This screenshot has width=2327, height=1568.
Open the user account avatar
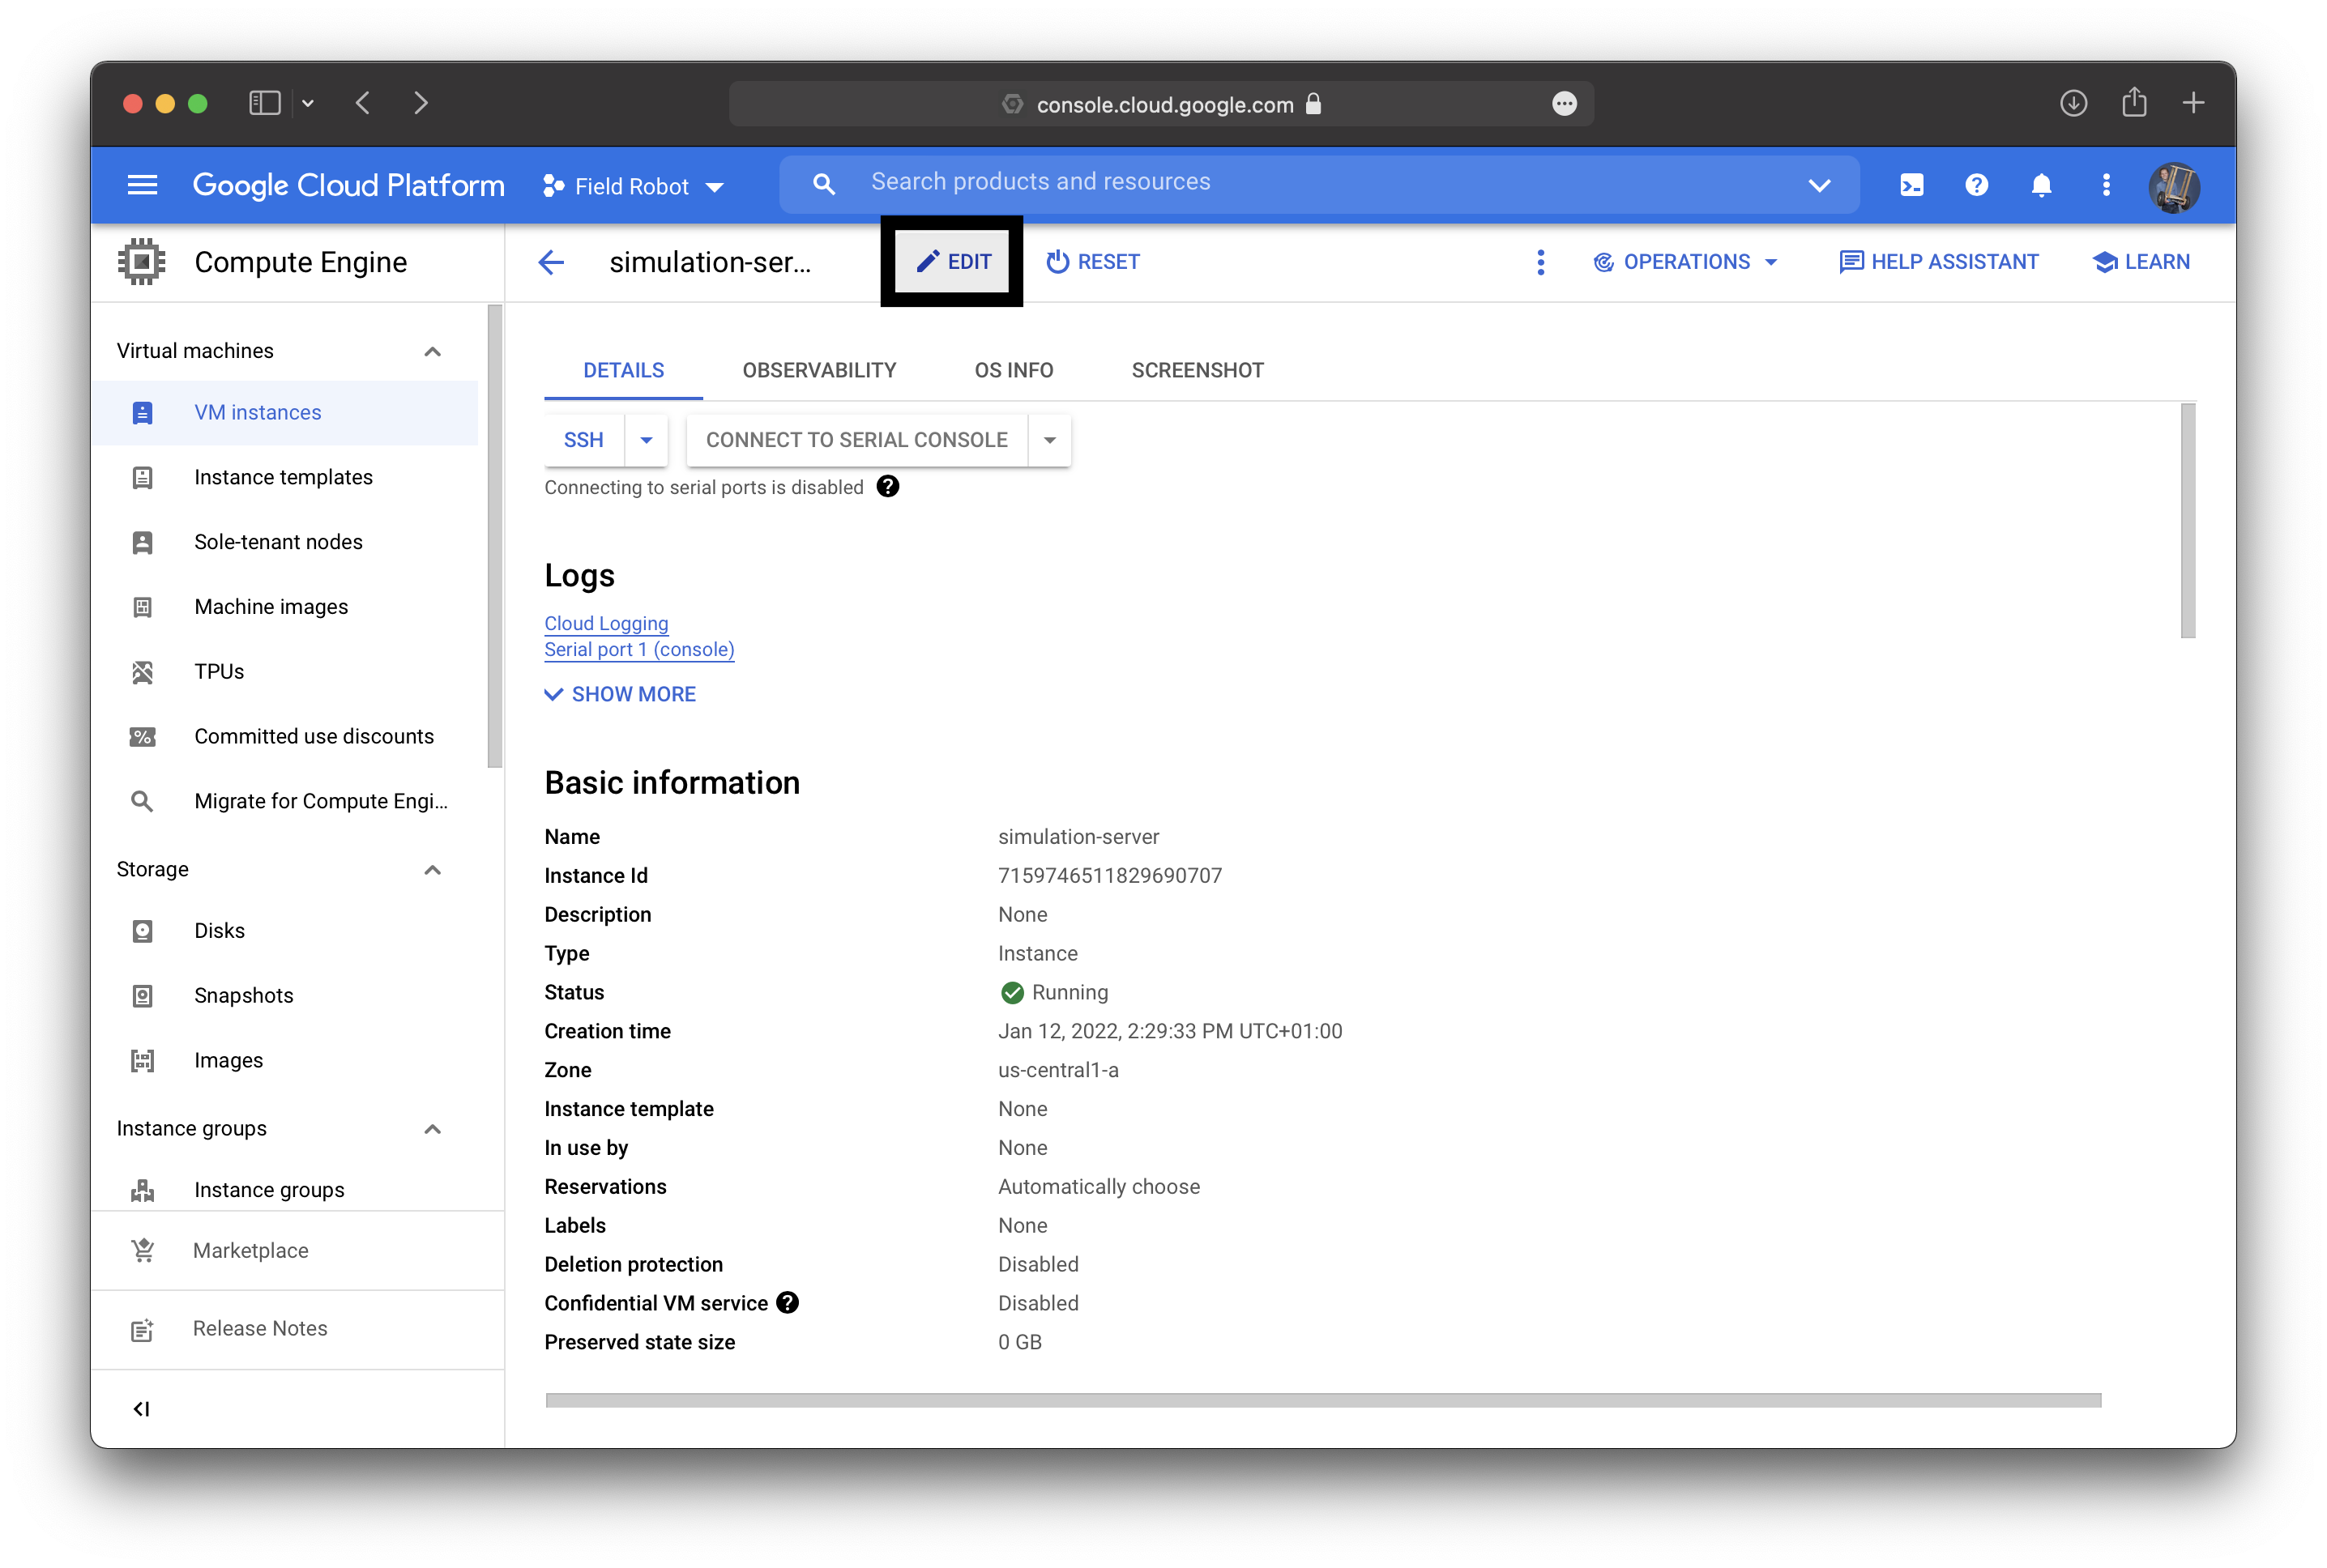[2174, 186]
